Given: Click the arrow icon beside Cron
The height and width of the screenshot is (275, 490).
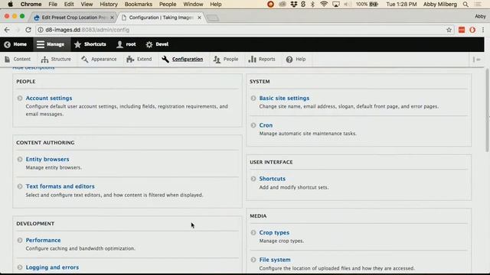Looking at the screenshot, I should (x=253, y=125).
